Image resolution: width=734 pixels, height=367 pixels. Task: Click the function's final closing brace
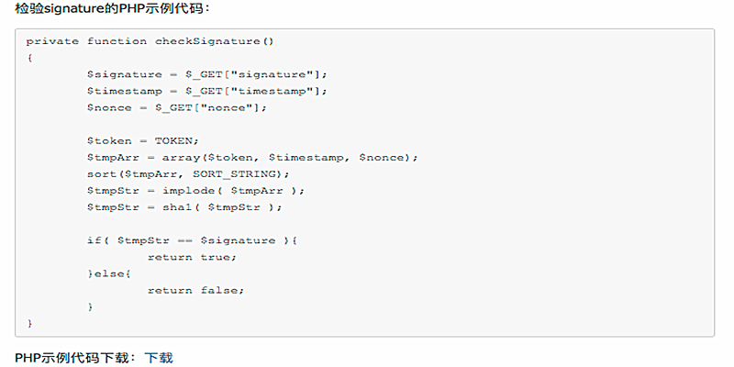(30, 323)
